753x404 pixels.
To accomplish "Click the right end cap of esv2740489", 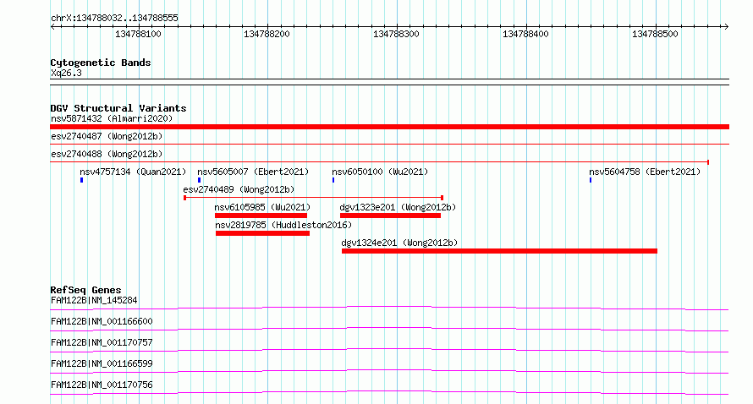I will (x=442, y=198).
